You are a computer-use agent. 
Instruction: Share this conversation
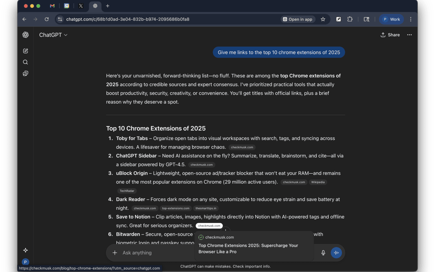pyautogui.click(x=390, y=35)
